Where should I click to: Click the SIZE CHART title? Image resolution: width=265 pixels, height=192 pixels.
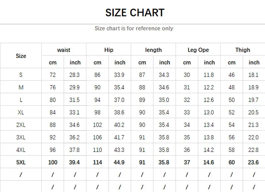[x=135, y=13]
